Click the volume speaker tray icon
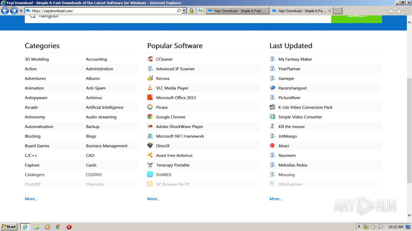Screen dimensions: 412x231 point(374,227)
